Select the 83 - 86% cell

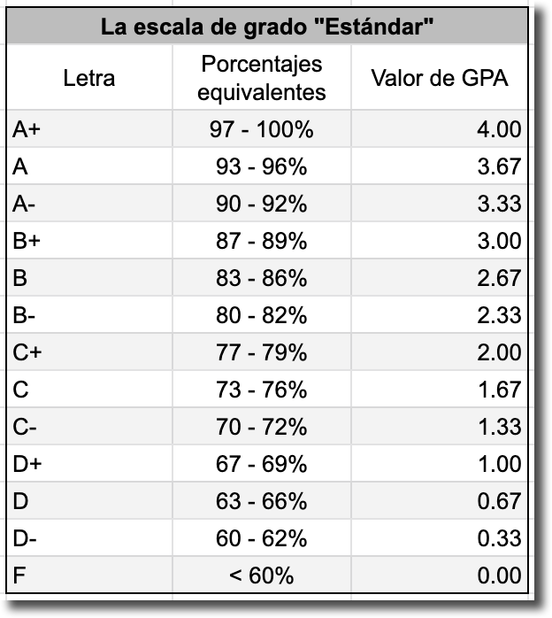(x=262, y=279)
